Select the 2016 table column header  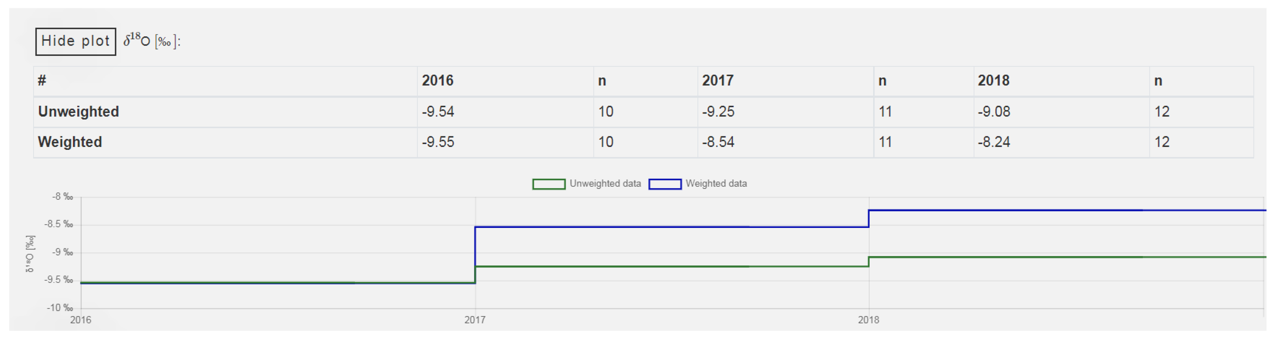coord(438,81)
